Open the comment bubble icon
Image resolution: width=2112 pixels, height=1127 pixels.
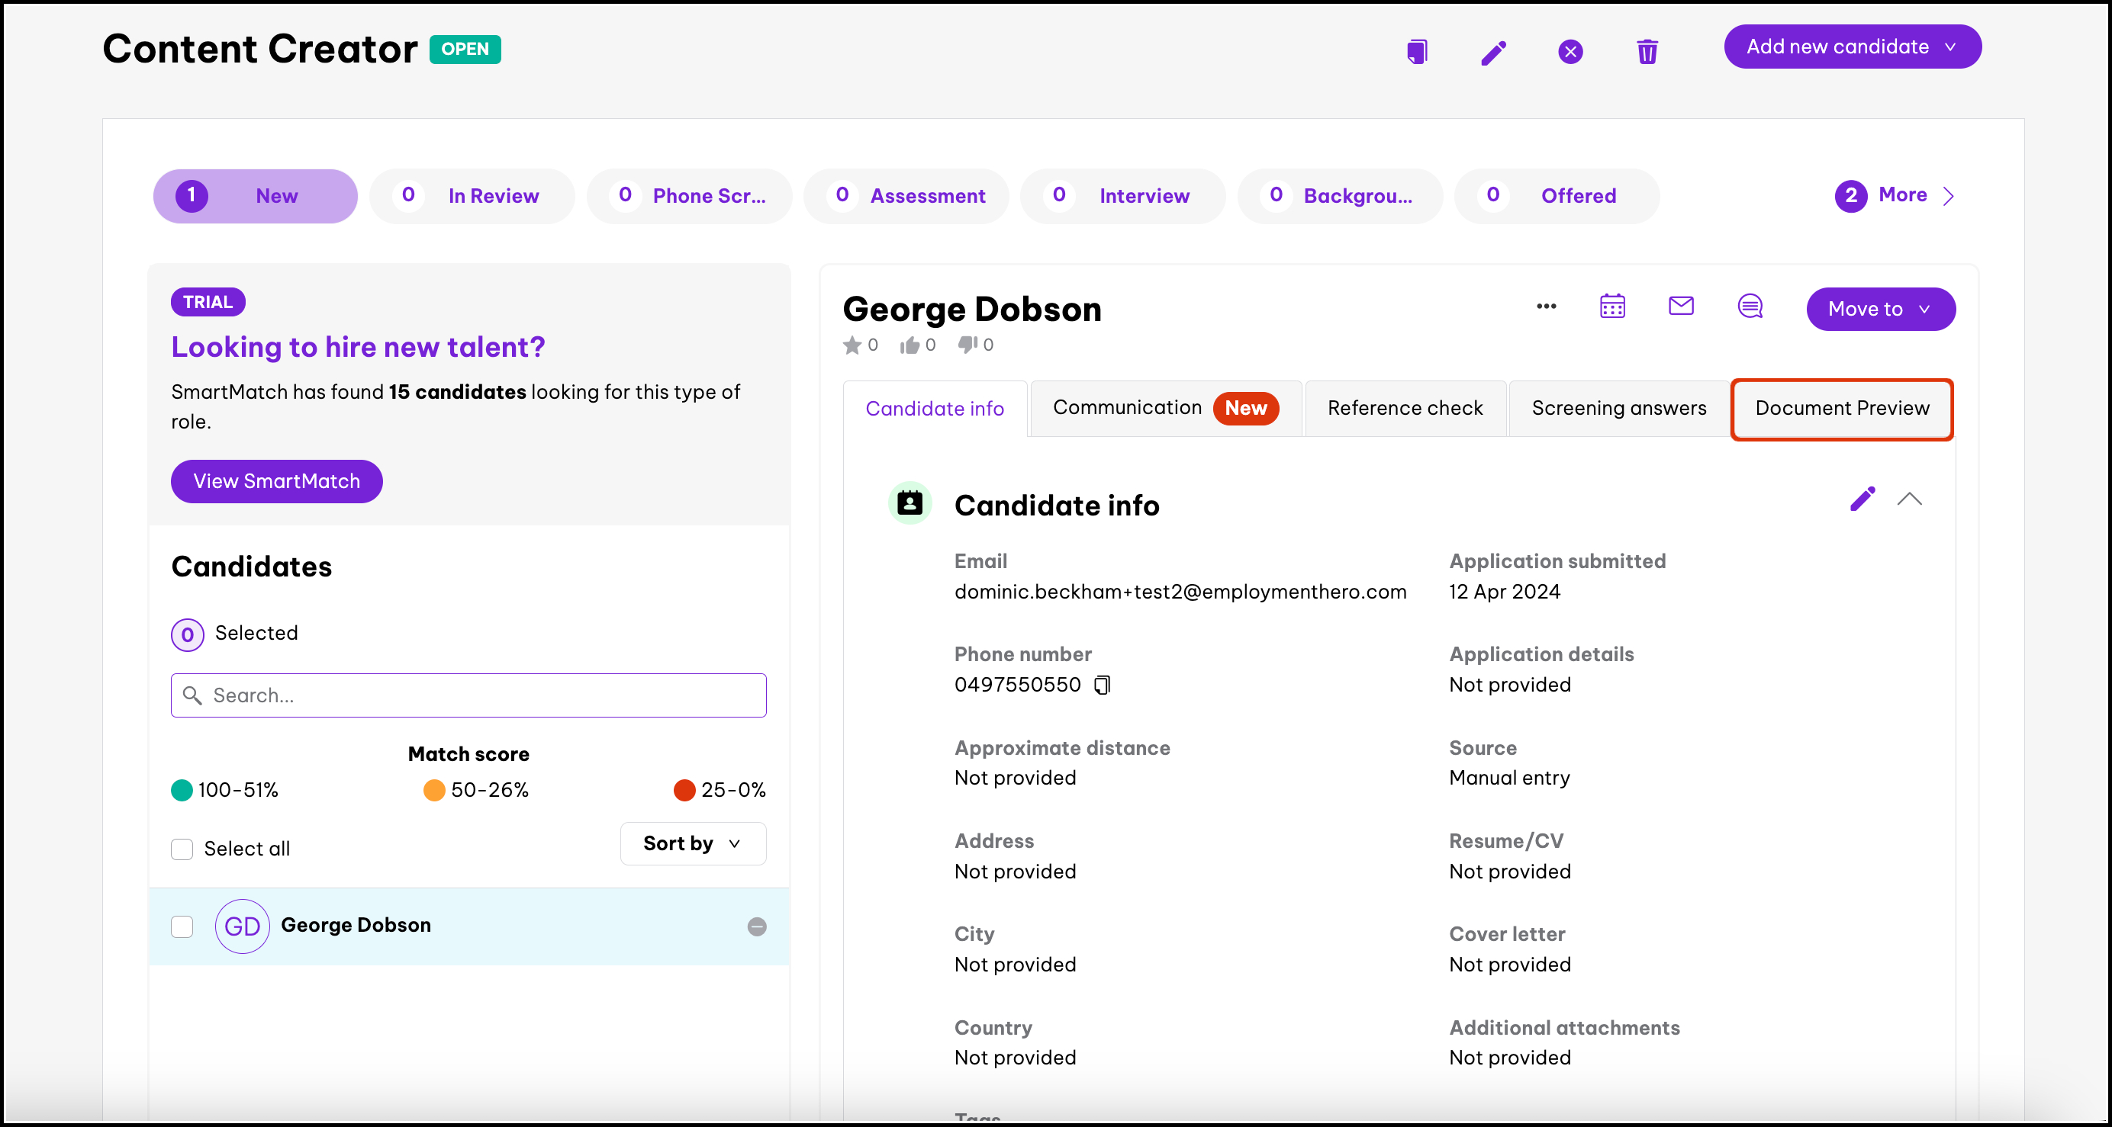(x=1750, y=307)
